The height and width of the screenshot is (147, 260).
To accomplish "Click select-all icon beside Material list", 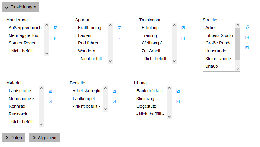I will [x=50, y=91].
